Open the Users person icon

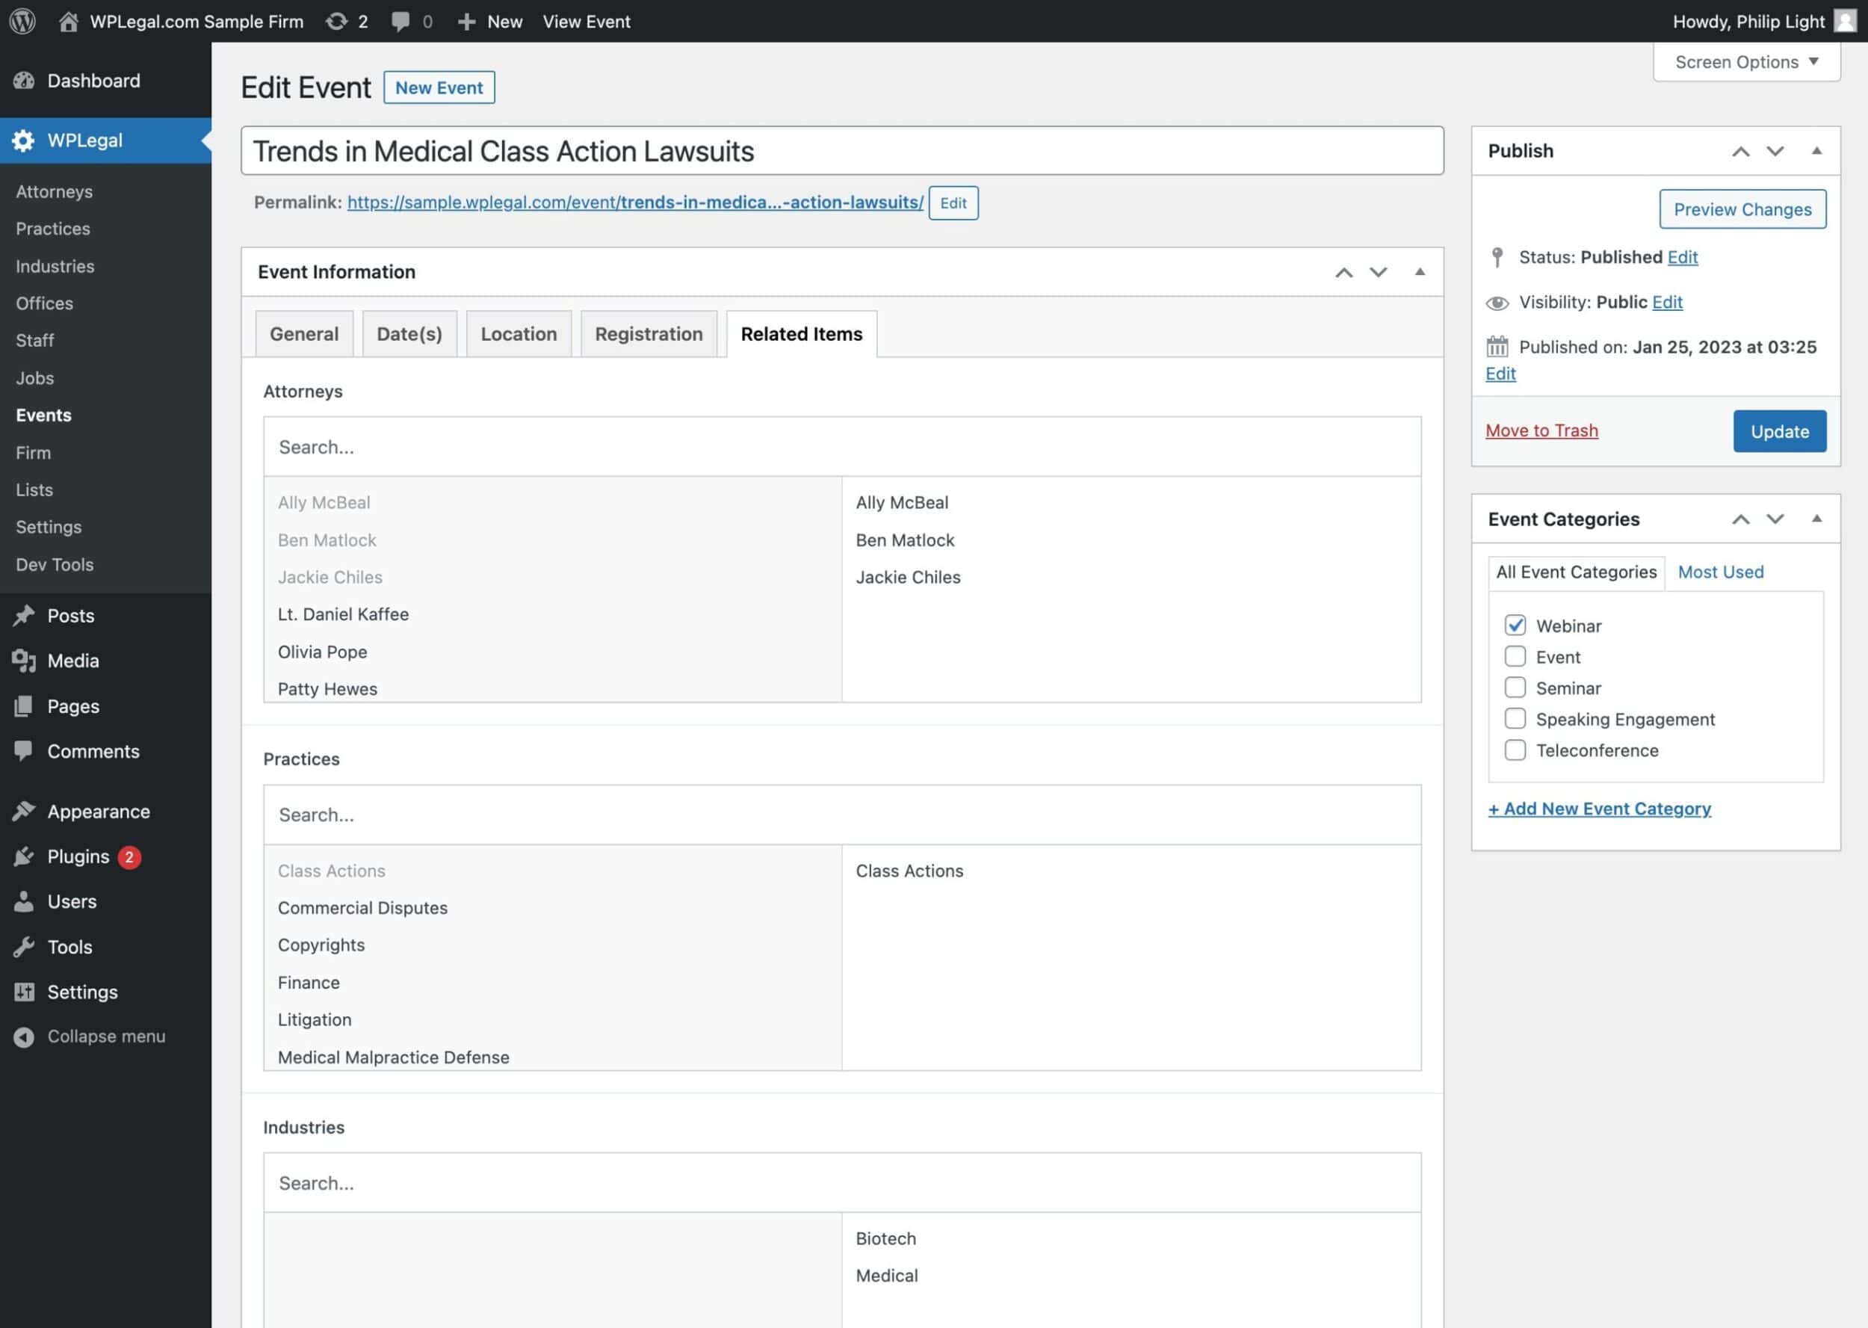[x=24, y=901]
